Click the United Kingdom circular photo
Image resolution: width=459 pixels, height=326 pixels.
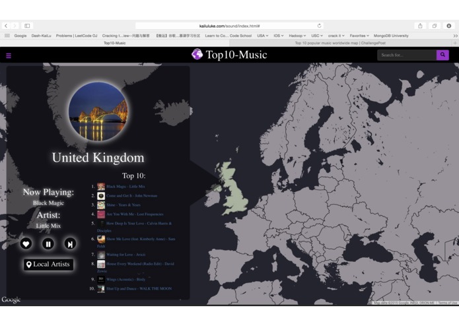pos(98,112)
